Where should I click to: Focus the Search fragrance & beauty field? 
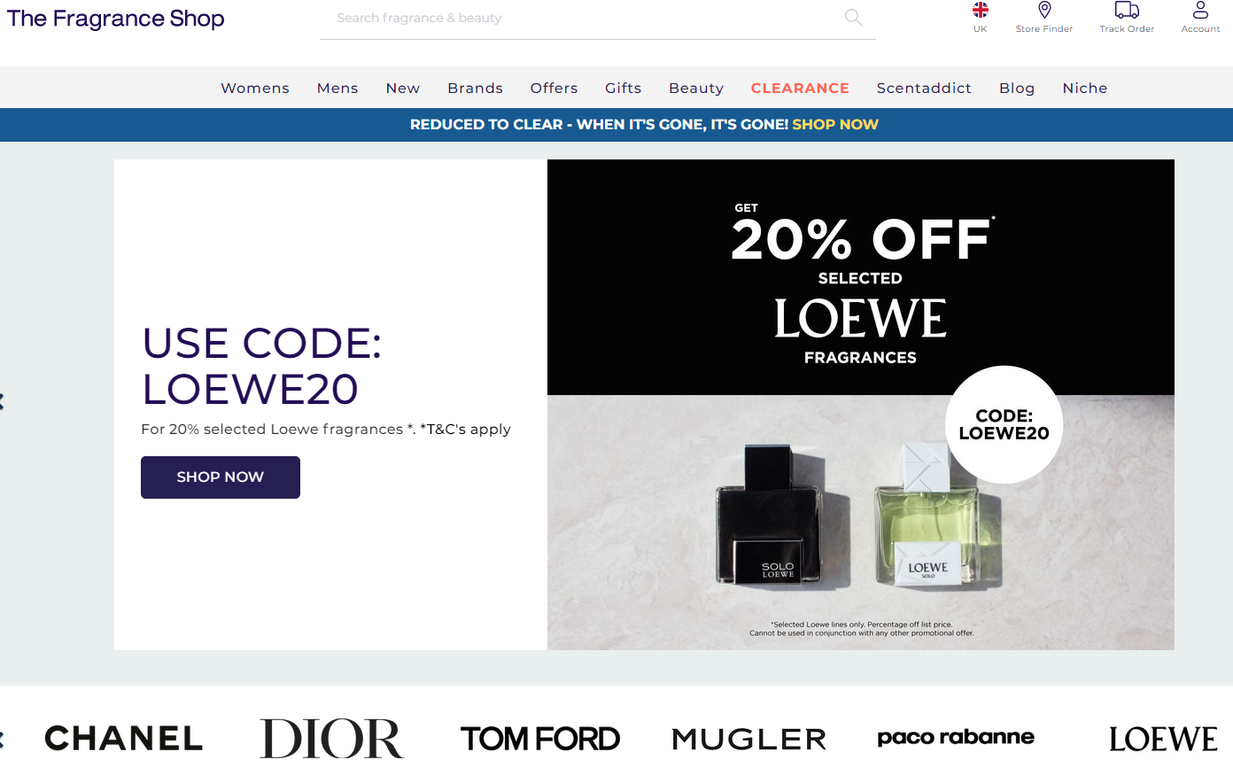585,18
